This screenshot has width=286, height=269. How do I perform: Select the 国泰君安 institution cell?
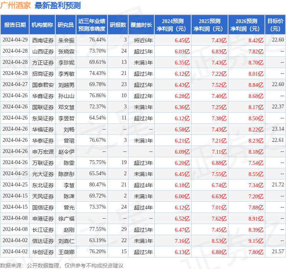click(x=43, y=85)
